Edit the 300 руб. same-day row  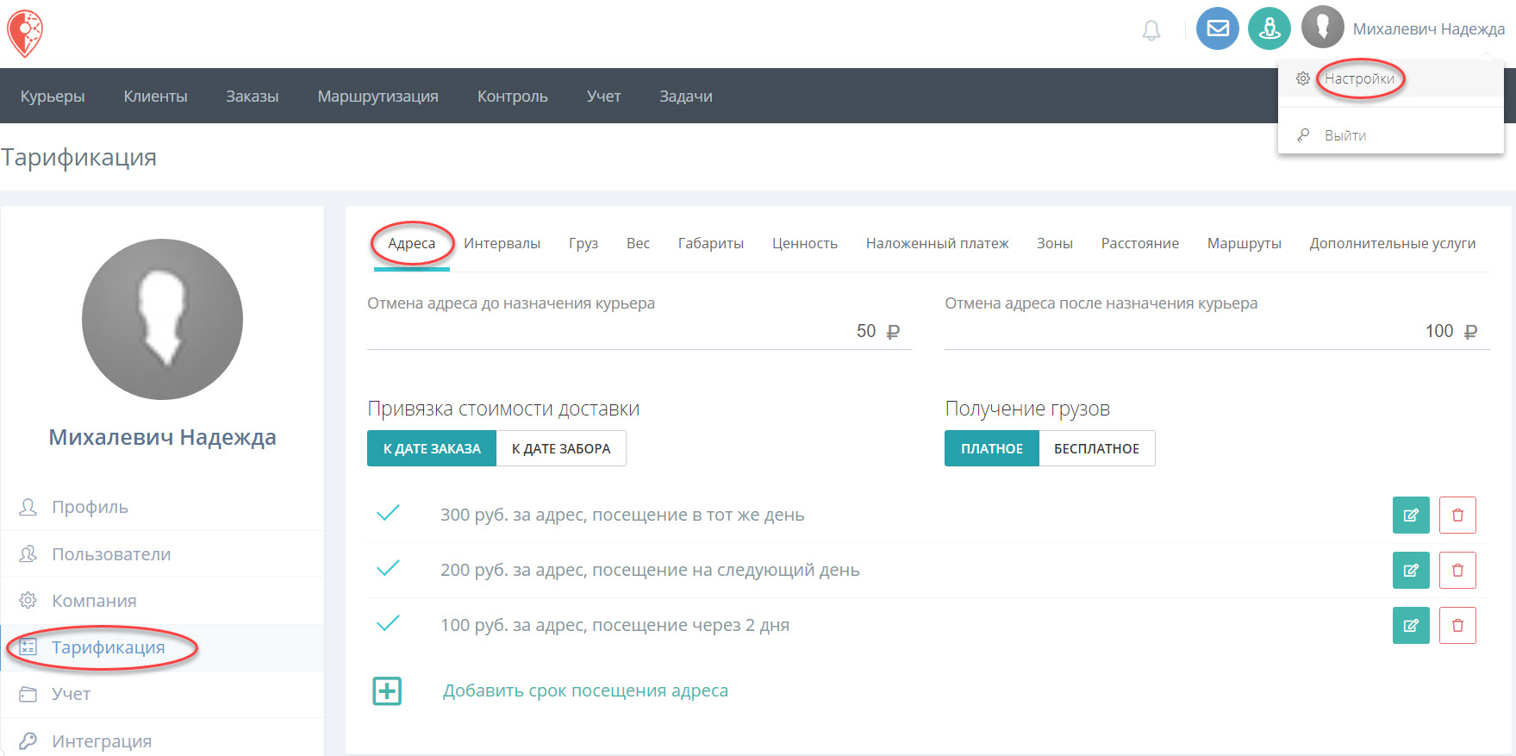click(1411, 515)
